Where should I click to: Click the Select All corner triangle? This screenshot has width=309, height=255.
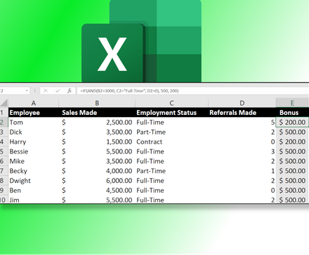(4, 103)
